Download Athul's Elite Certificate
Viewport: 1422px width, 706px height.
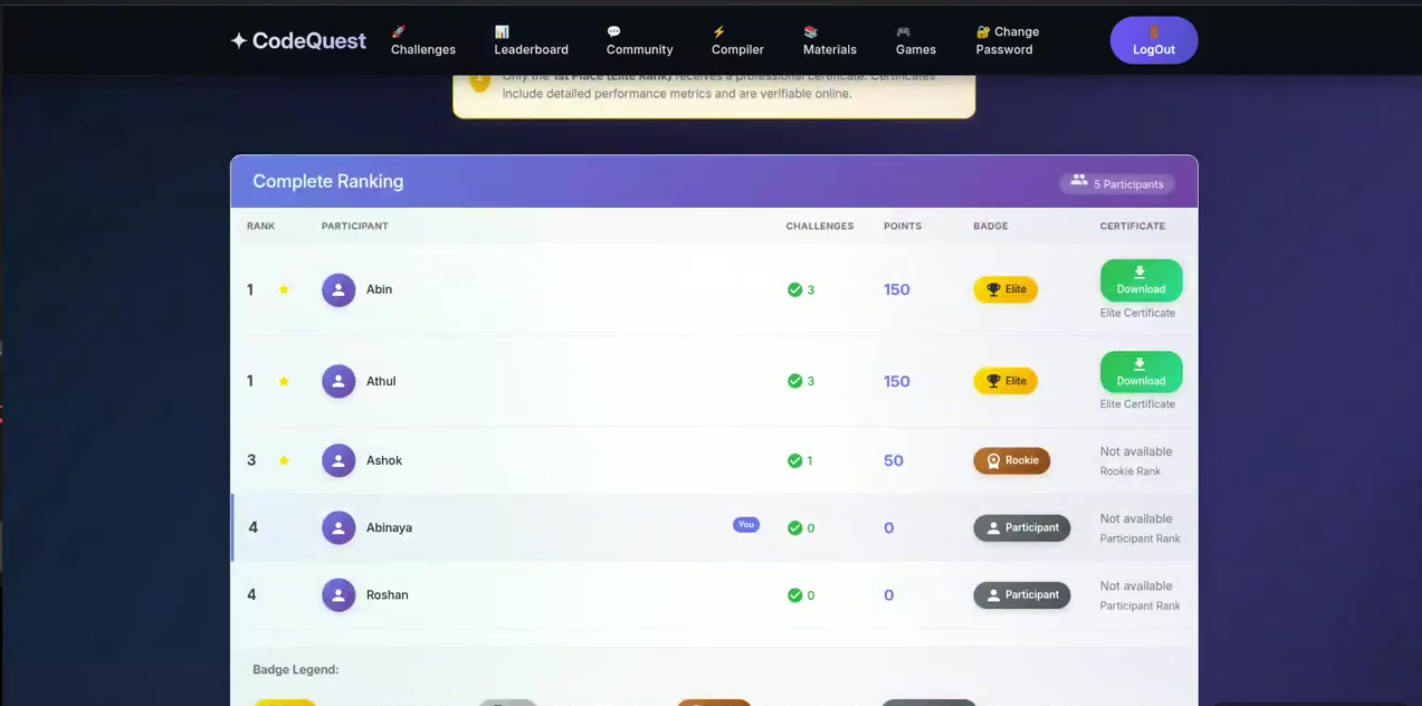pos(1141,372)
